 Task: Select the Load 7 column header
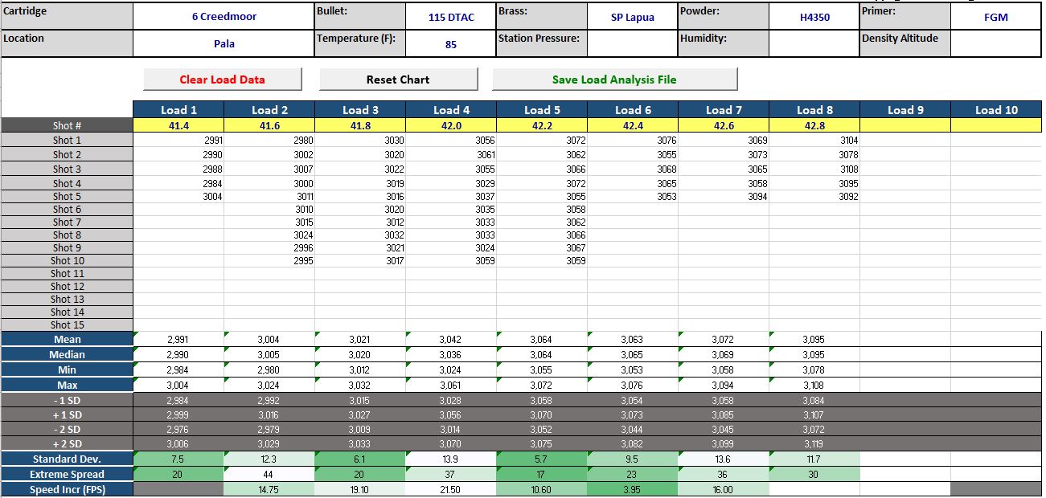tap(724, 110)
